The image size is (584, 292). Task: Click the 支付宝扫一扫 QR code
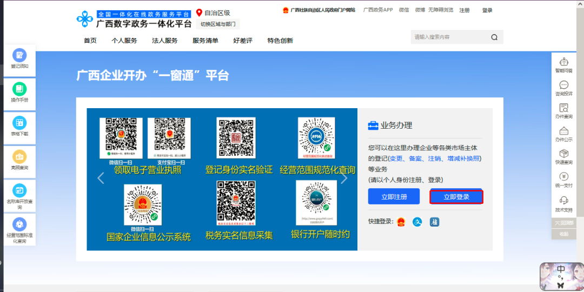click(169, 138)
